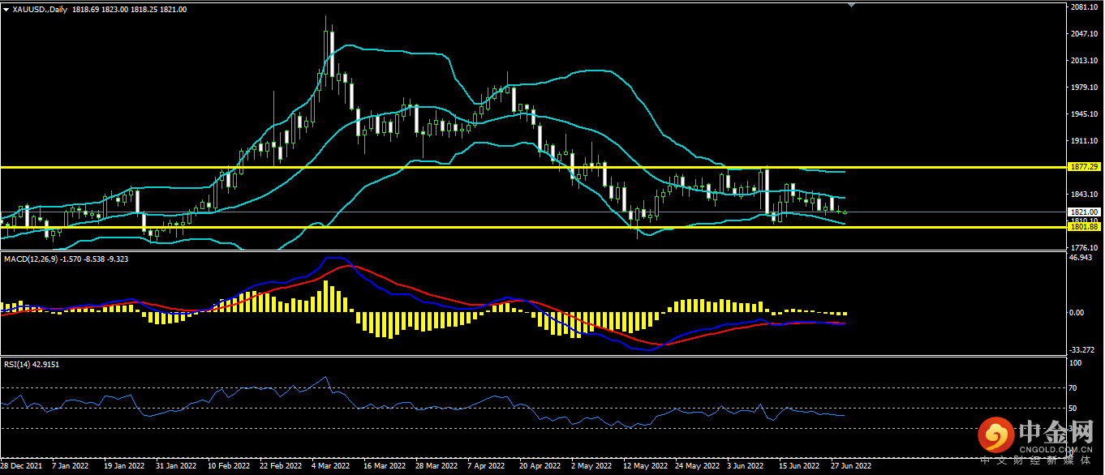Select the 1877.29 yellow price label
The width and height of the screenshot is (1105, 475).
(1084, 167)
